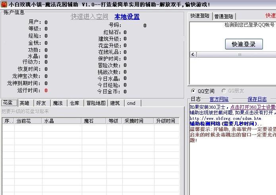
Task: Select the QQ空间 radio button
Action: click(193, 91)
